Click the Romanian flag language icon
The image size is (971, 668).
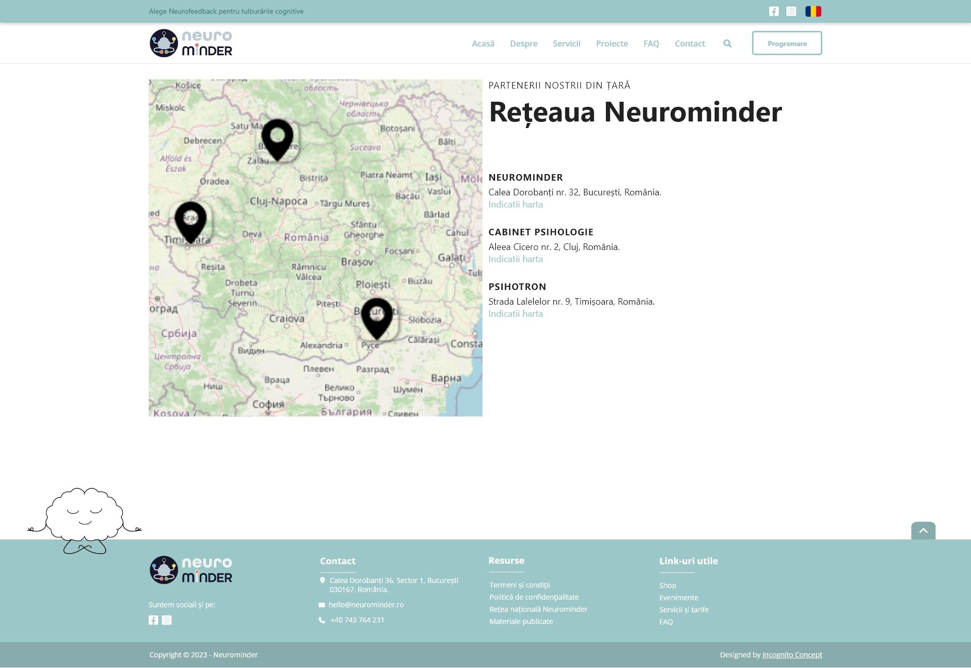tap(813, 11)
